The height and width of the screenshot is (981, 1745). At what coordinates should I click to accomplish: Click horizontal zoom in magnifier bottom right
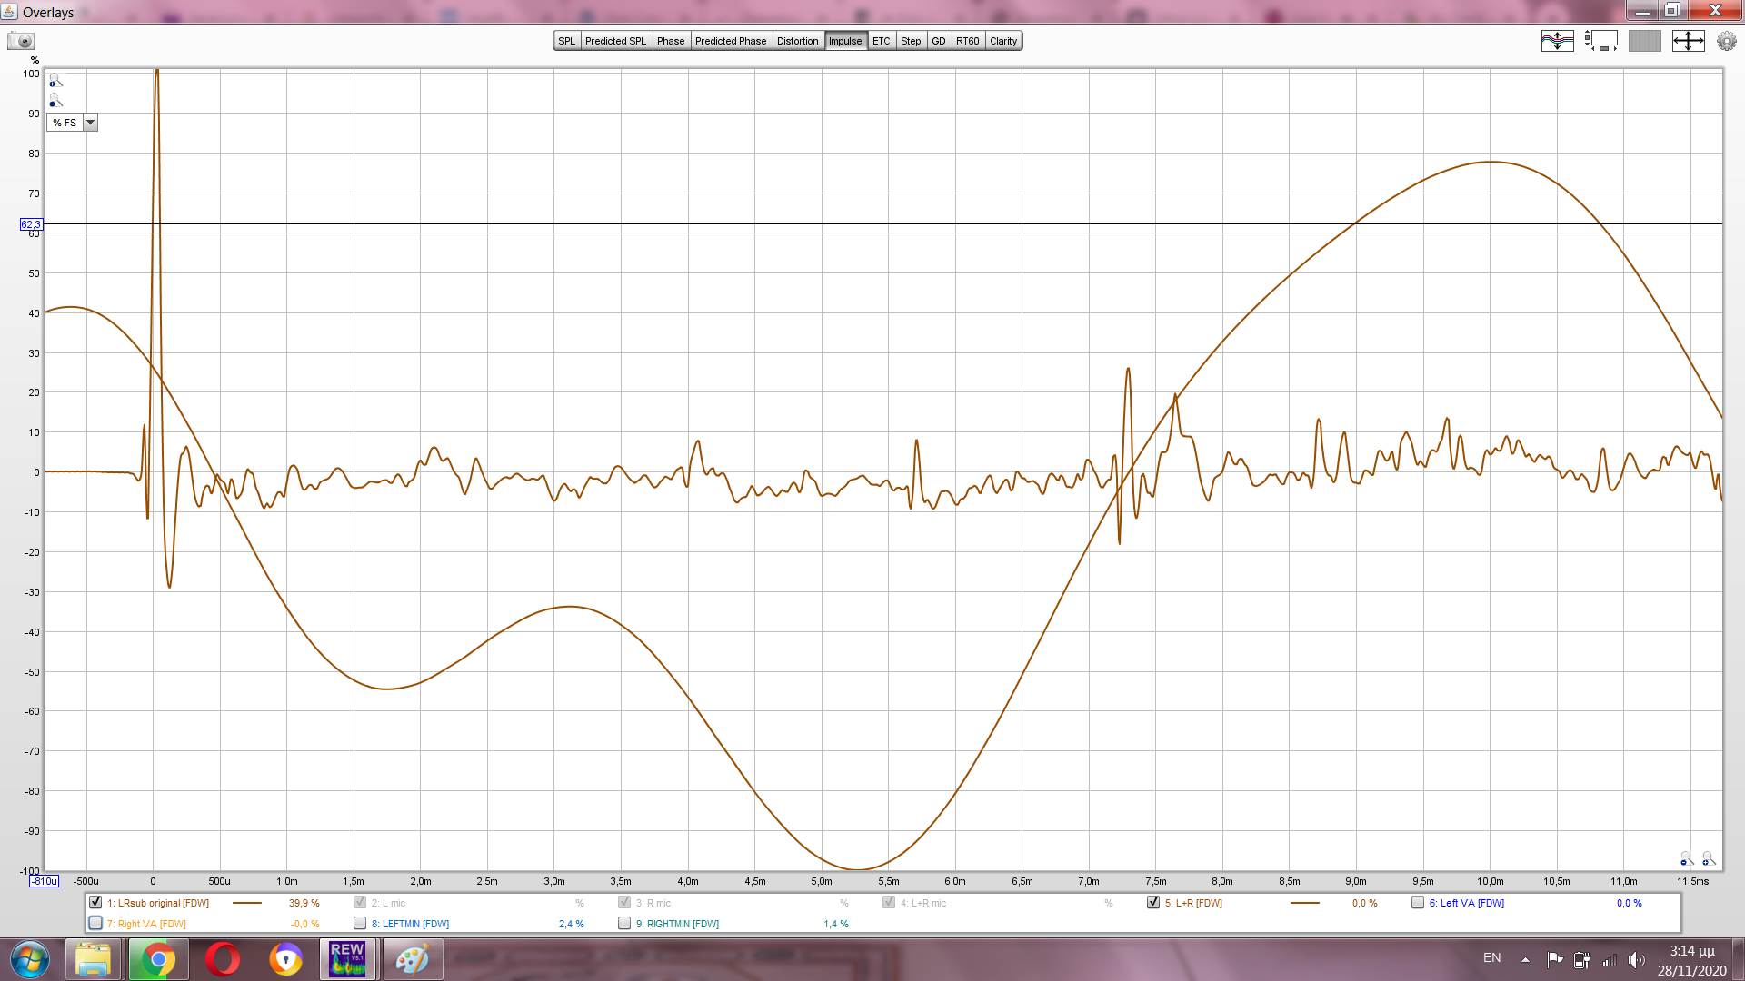[x=1708, y=858]
